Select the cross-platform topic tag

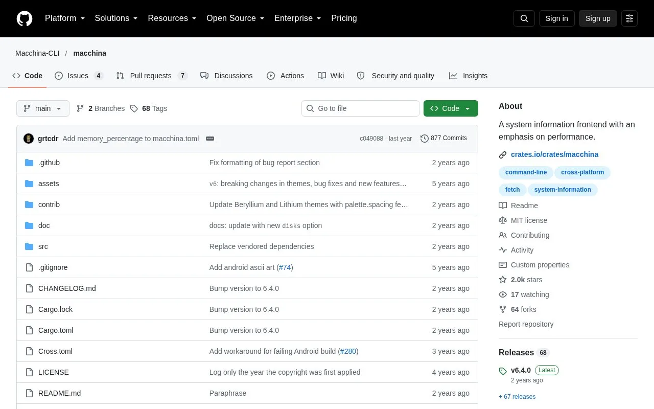point(582,172)
